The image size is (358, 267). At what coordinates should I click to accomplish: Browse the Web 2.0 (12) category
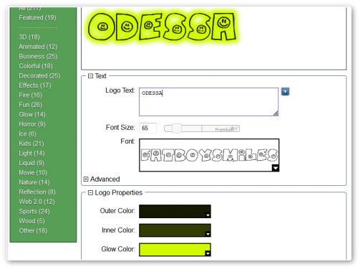[37, 202]
